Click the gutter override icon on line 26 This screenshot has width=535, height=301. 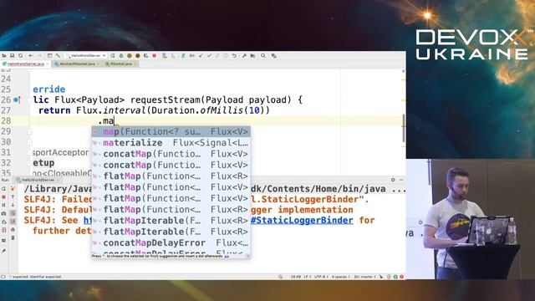tap(17, 100)
